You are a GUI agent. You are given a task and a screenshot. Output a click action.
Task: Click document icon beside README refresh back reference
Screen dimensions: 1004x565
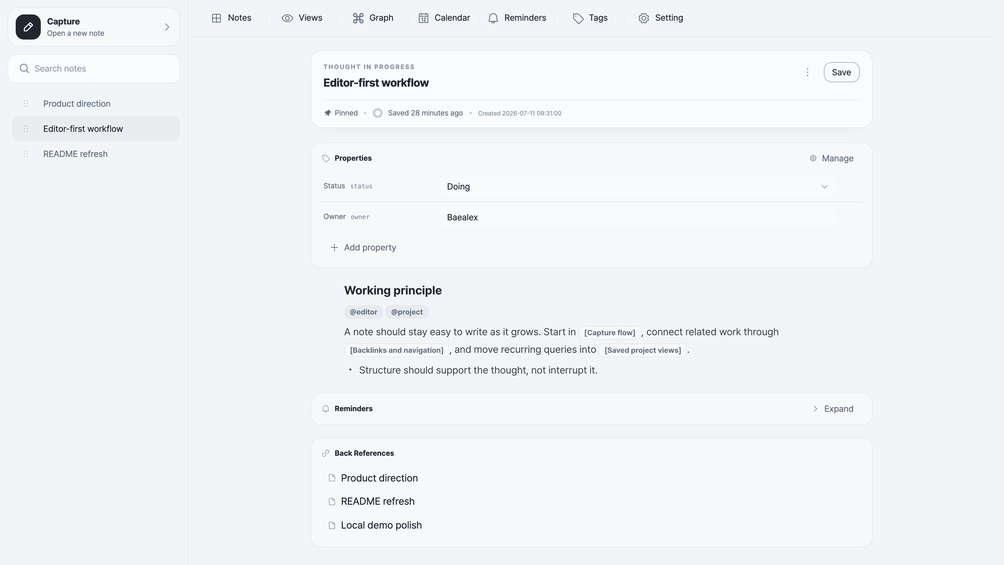tap(332, 502)
